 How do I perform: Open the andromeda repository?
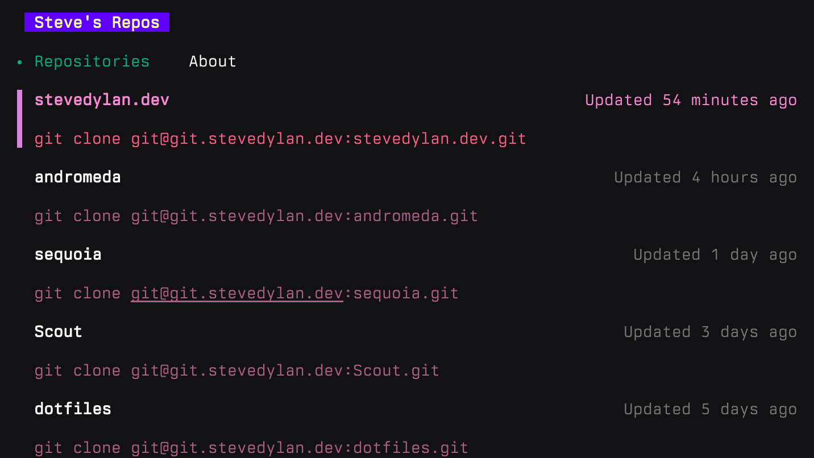[x=78, y=177]
